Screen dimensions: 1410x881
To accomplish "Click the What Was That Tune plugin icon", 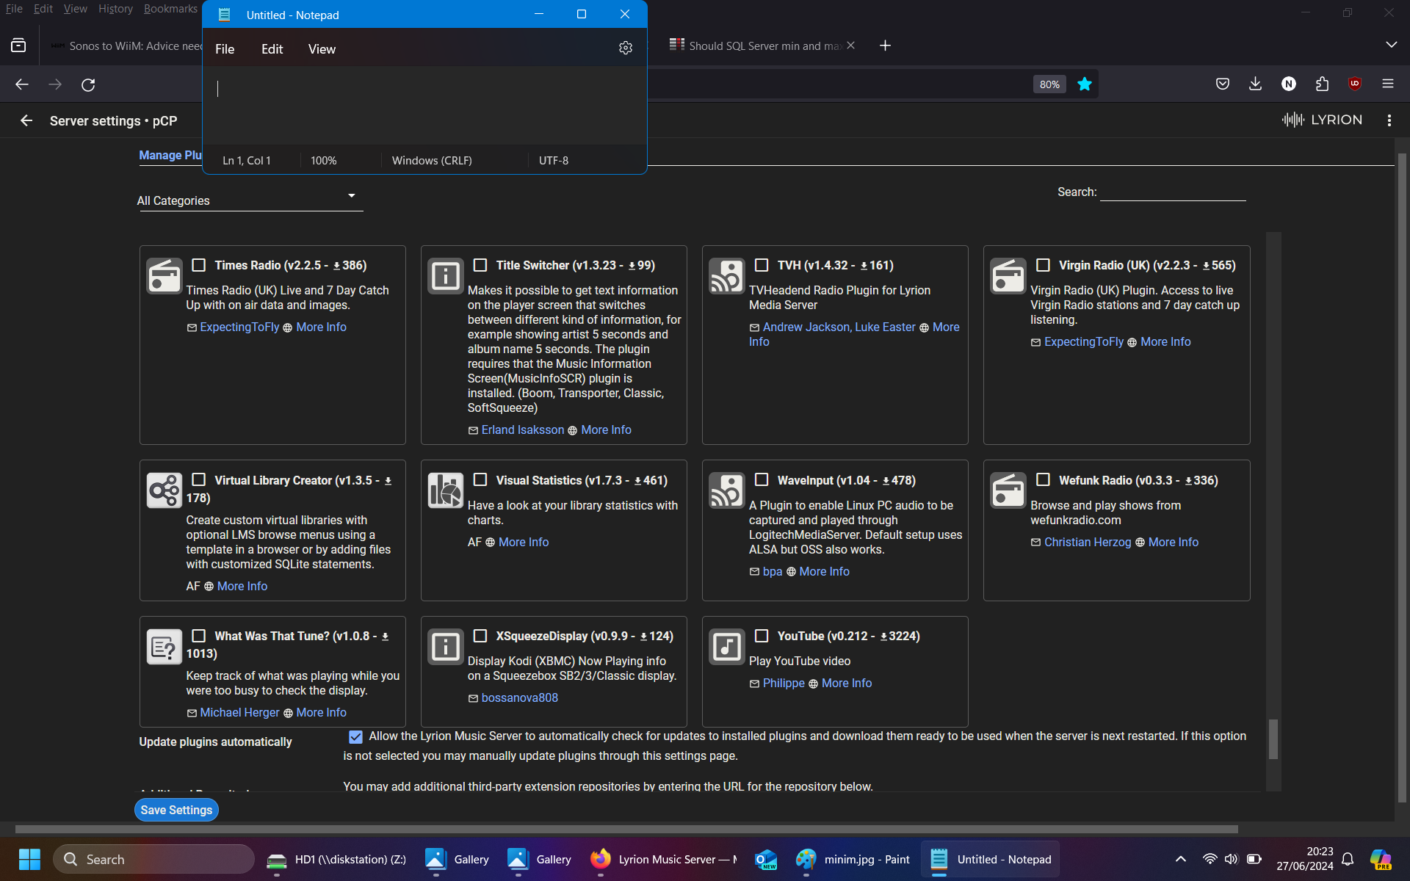I will click(164, 647).
